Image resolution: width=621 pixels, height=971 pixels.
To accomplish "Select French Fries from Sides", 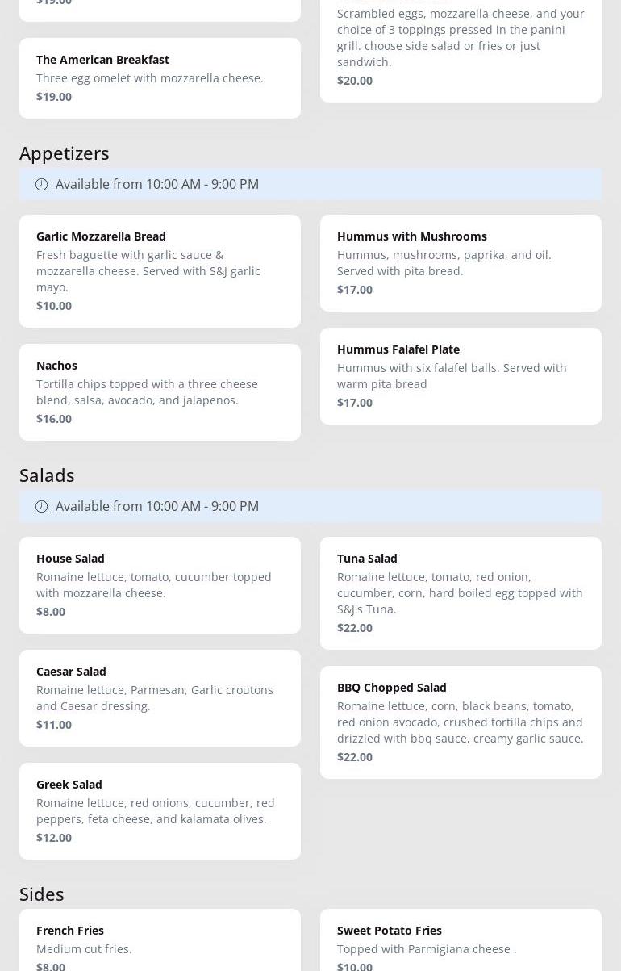I will [160, 940].
